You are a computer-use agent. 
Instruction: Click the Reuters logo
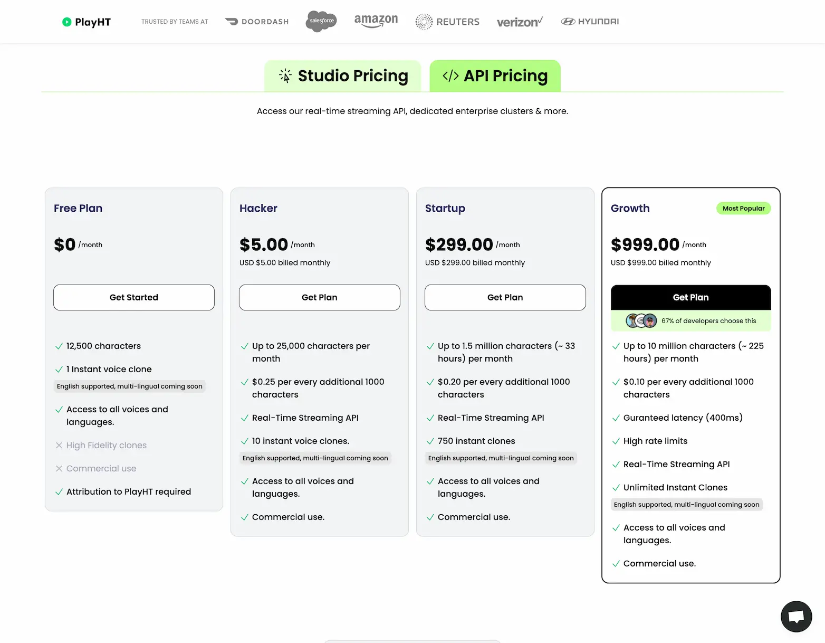pyautogui.click(x=447, y=21)
